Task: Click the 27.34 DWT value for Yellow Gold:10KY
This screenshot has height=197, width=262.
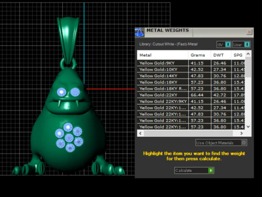Action: coord(219,69)
